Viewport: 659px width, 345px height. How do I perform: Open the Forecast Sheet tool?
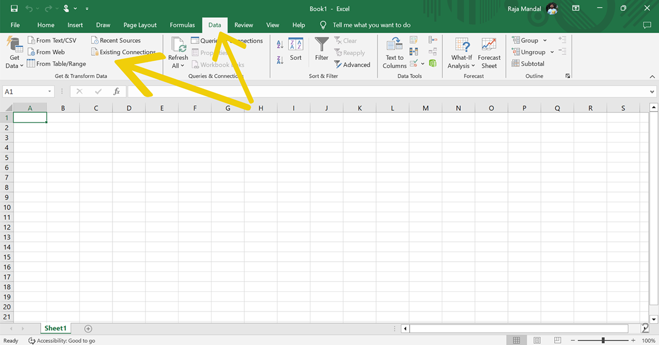tap(489, 45)
